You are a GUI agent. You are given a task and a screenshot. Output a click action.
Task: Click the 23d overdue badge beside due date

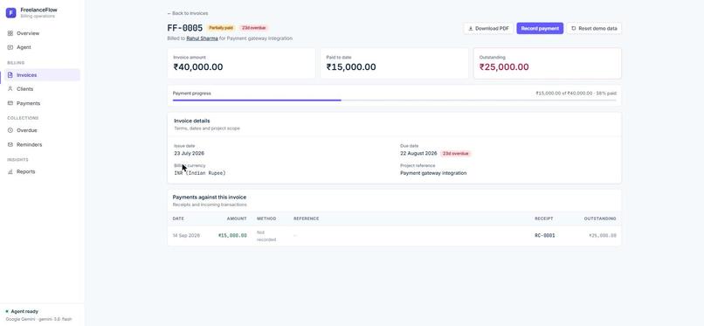(455, 154)
